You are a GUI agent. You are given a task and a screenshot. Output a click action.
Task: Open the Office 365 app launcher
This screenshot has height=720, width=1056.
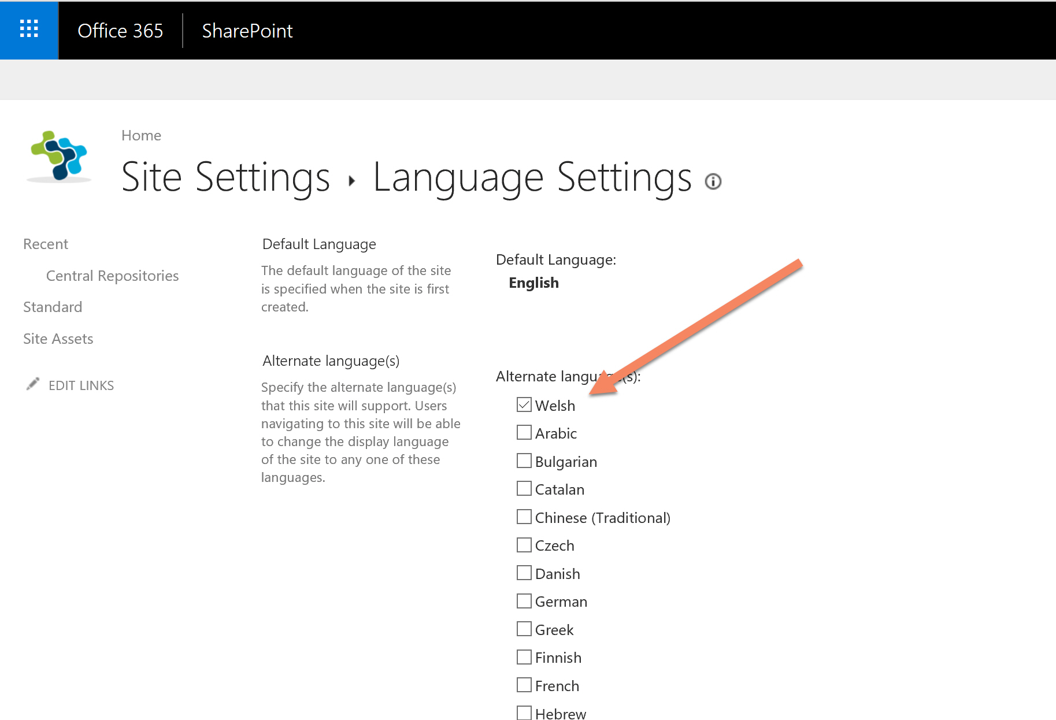(x=29, y=29)
